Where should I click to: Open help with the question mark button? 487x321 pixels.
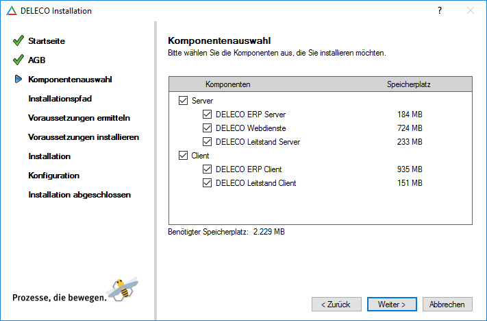coord(440,11)
